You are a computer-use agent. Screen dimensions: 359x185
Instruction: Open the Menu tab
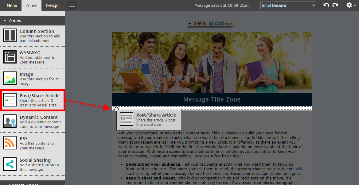pyautogui.click(x=12, y=6)
